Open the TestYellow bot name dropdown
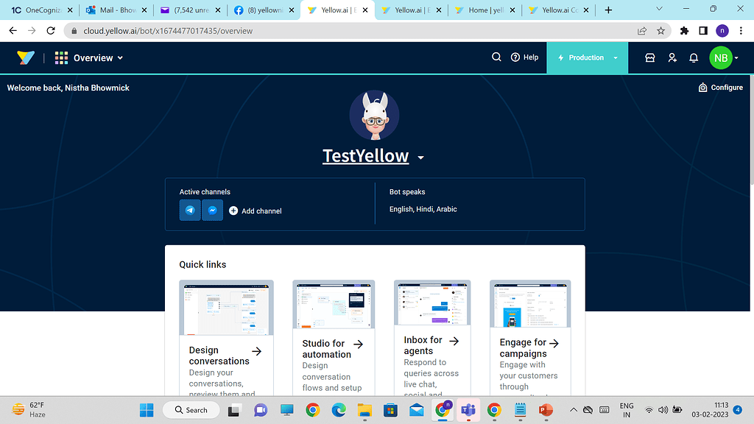Screen dimensions: 754x424 [420, 158]
